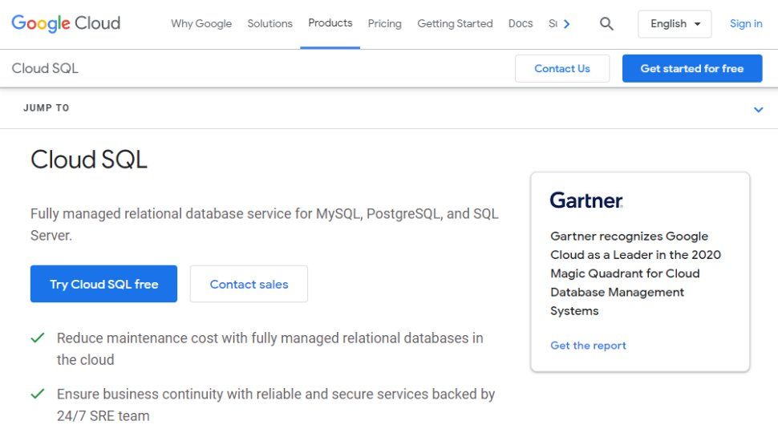Click the Google Cloud logo
The height and width of the screenshot is (437, 778).
66,23
